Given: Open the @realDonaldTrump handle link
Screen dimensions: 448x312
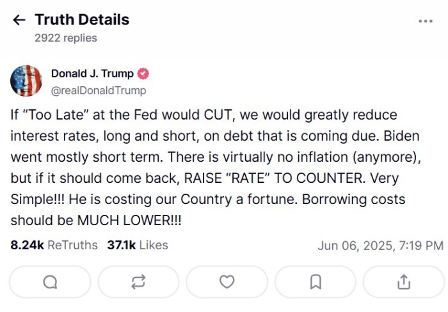Looking at the screenshot, I should coord(99,90).
